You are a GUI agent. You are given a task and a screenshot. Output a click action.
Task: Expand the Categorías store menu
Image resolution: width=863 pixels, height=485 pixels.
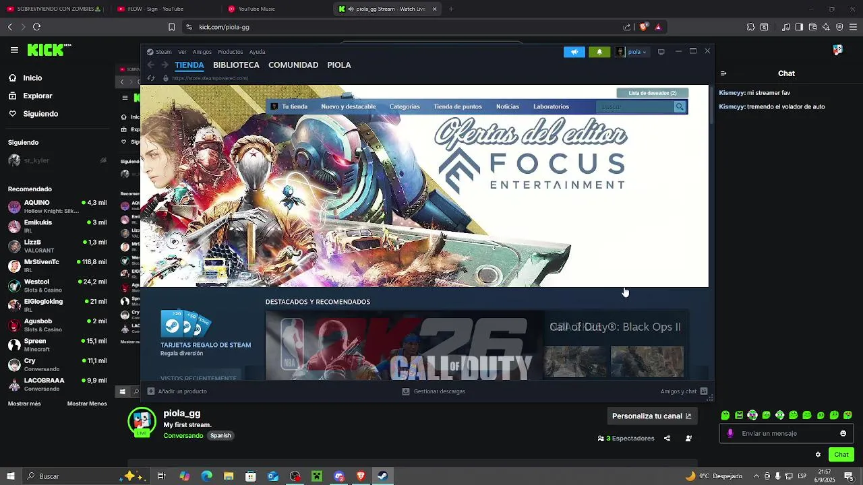(405, 106)
